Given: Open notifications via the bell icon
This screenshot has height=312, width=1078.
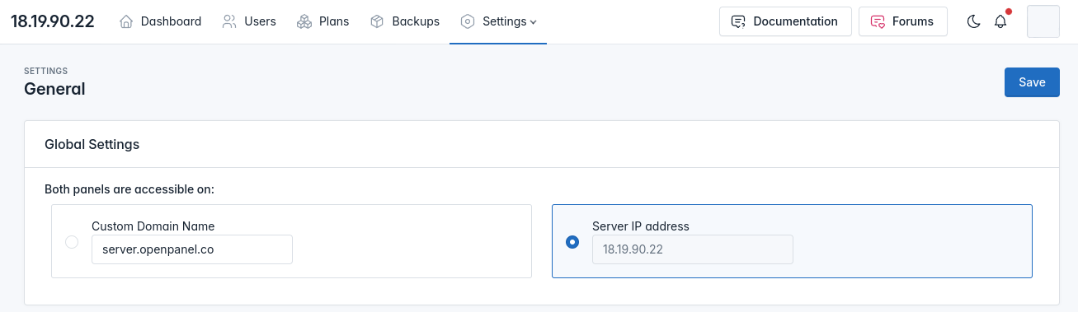Looking at the screenshot, I should pyautogui.click(x=1000, y=21).
